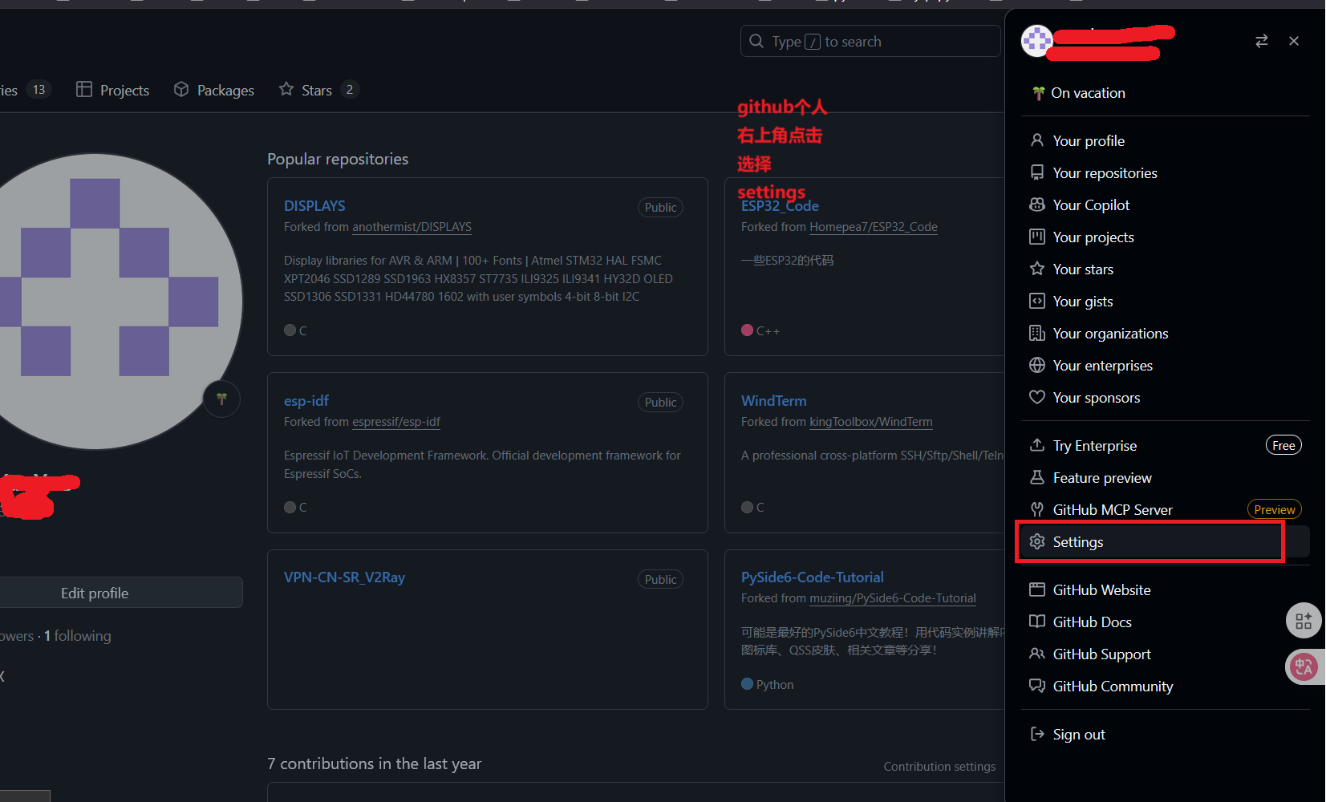Screen dimensions: 1326x802
Task: Select Try Enterprise
Action: tap(1165, 446)
